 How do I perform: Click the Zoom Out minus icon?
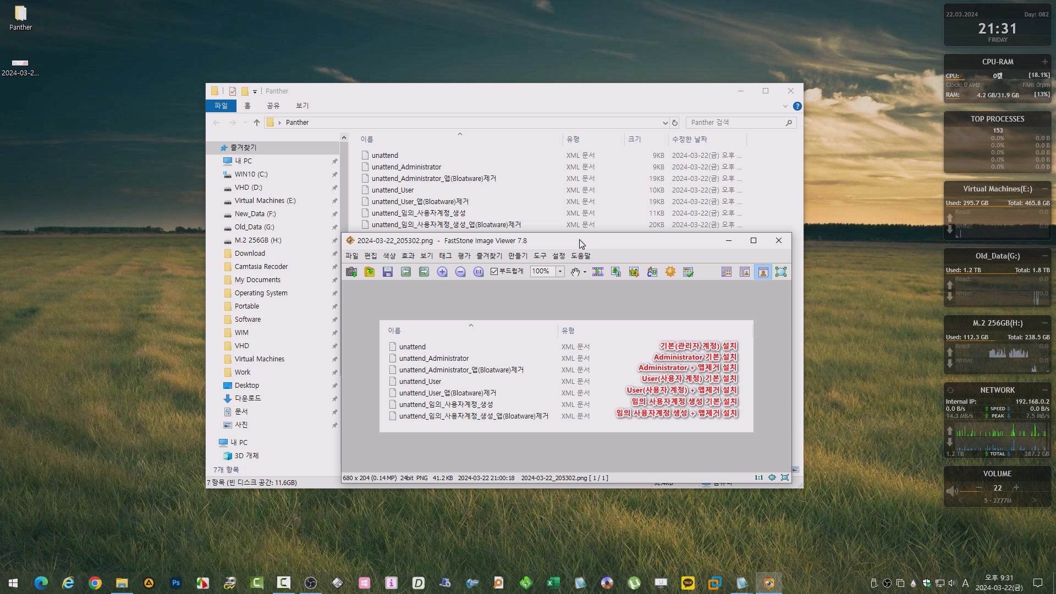click(x=460, y=272)
